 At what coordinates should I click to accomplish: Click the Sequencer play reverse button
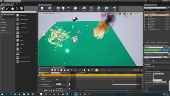click(x=52, y=91)
